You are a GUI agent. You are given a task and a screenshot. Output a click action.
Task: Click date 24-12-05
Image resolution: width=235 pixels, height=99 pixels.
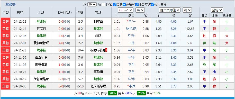pos(20,36)
